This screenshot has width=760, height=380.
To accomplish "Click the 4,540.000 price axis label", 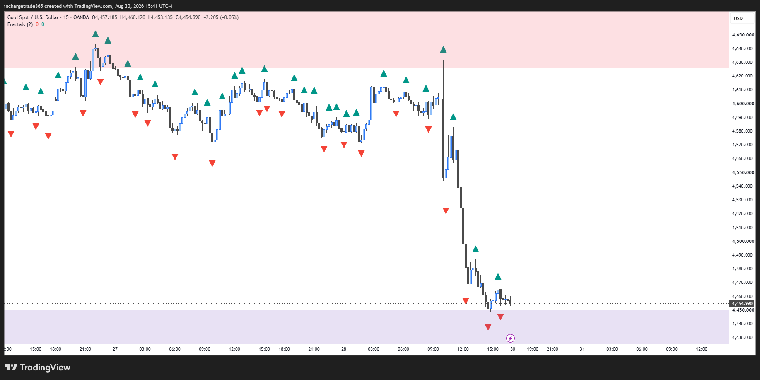I will (x=743, y=186).
